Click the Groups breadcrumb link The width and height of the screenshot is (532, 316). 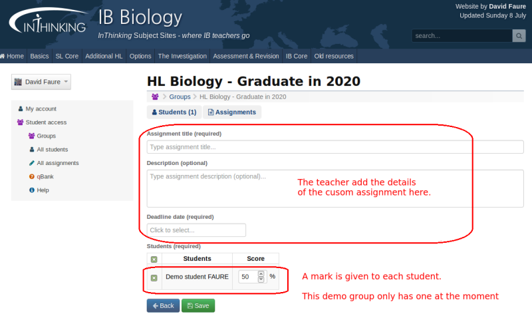(x=180, y=97)
